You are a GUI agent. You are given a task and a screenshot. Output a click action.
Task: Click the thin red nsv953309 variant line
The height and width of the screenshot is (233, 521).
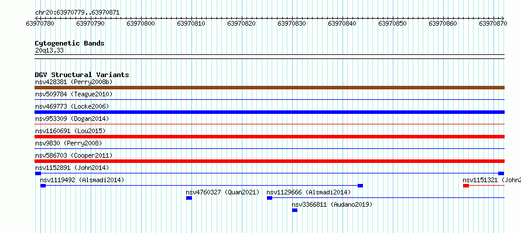pyautogui.click(x=269, y=124)
